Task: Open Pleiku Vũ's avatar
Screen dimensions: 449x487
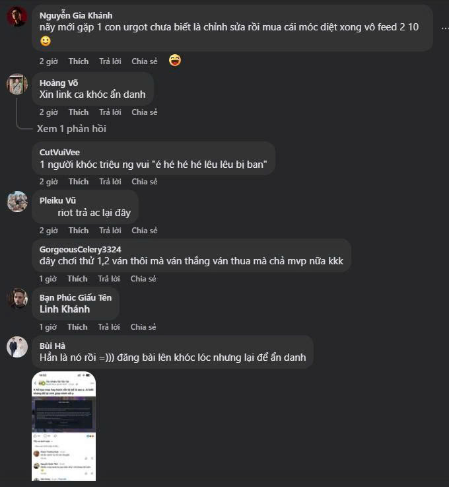Action: click(x=17, y=202)
